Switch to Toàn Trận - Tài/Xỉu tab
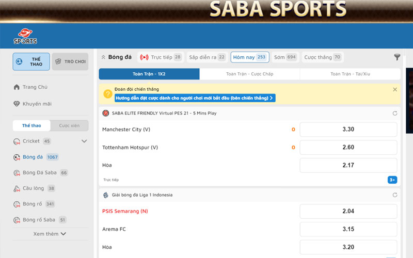Screen dimensions: 413x258 click(351, 74)
